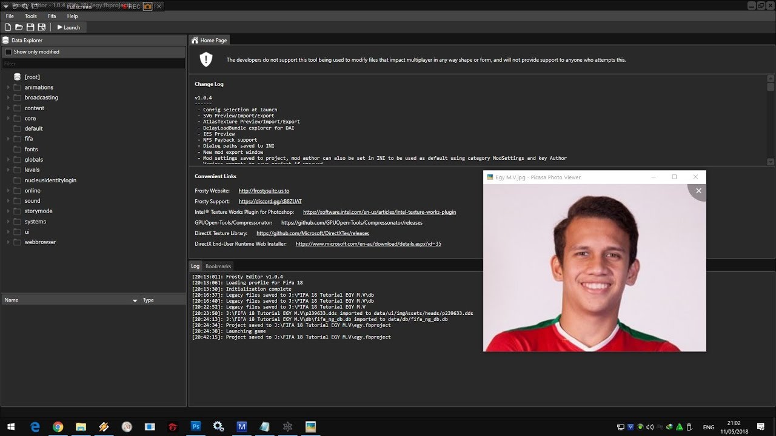Select the storymode tree item
Screen dimensions: 776x436
[38, 211]
